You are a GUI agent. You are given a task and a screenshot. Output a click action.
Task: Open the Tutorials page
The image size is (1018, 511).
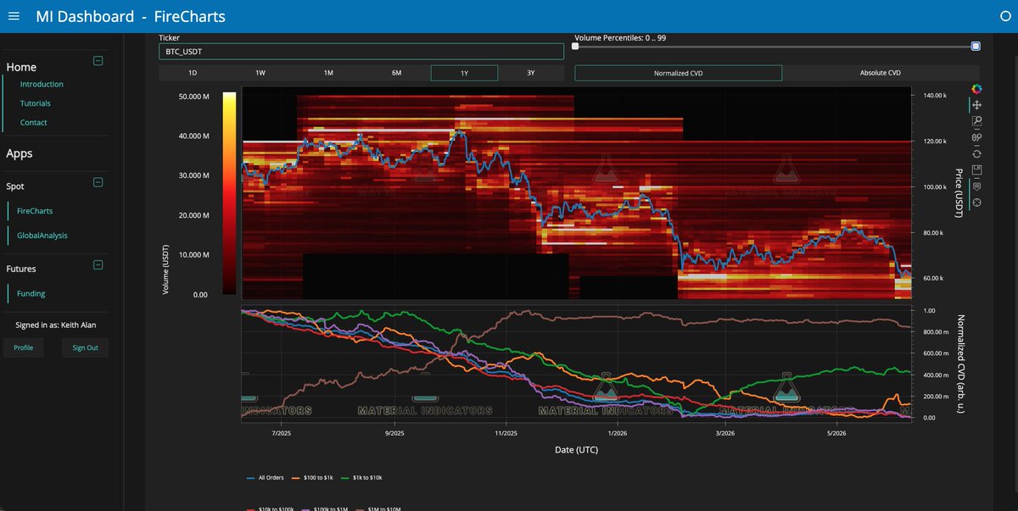tap(36, 103)
